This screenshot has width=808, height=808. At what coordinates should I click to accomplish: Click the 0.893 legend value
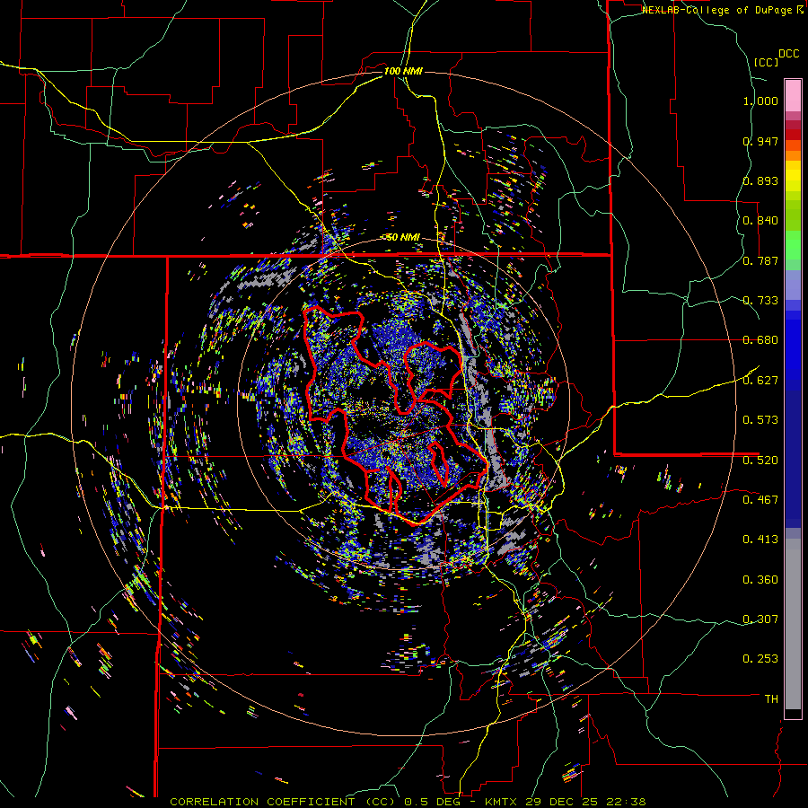[x=760, y=180]
